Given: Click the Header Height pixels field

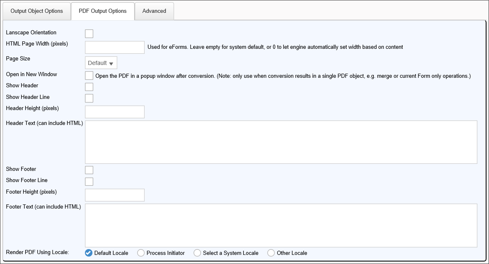Looking at the screenshot, I should tap(114, 112).
